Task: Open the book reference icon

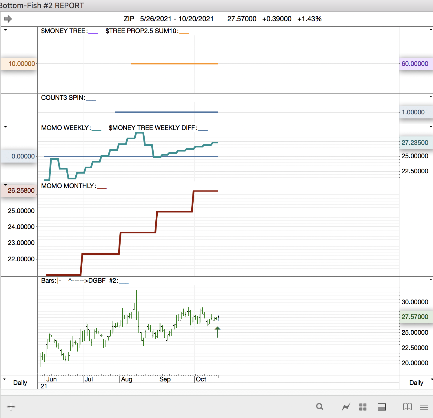Action: click(407, 407)
